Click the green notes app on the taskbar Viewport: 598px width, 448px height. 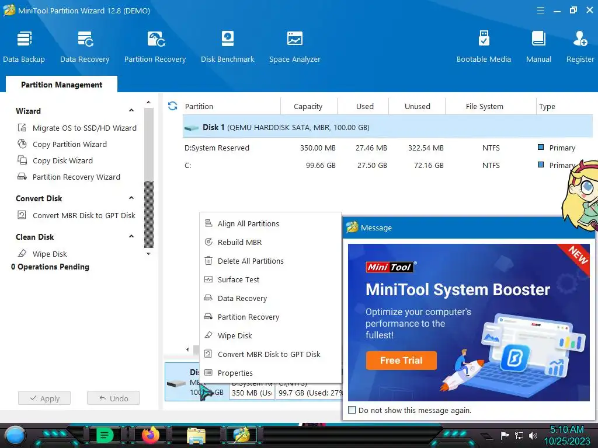click(x=105, y=435)
